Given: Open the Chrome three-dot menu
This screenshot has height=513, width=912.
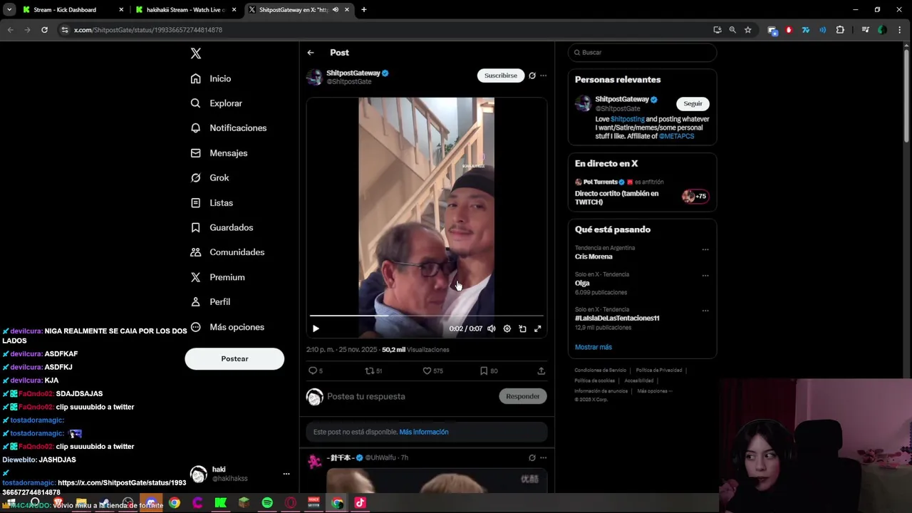Looking at the screenshot, I should [900, 30].
